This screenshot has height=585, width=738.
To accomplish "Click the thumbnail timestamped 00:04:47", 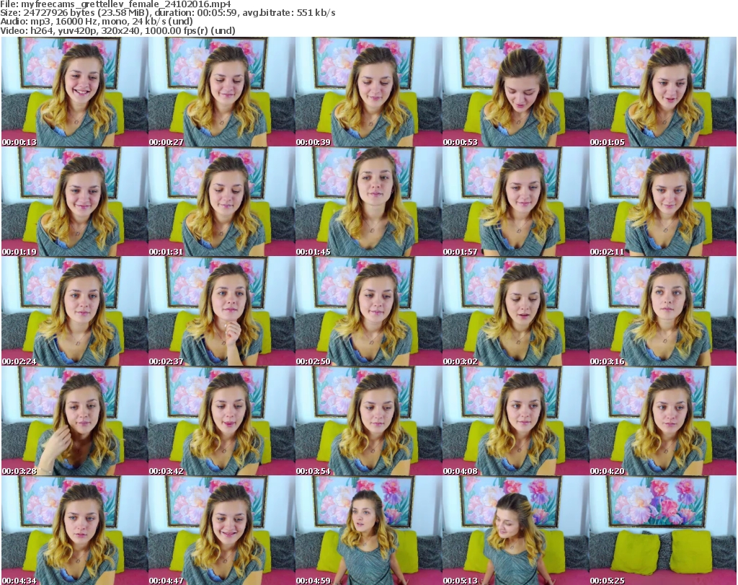I will click(221, 530).
